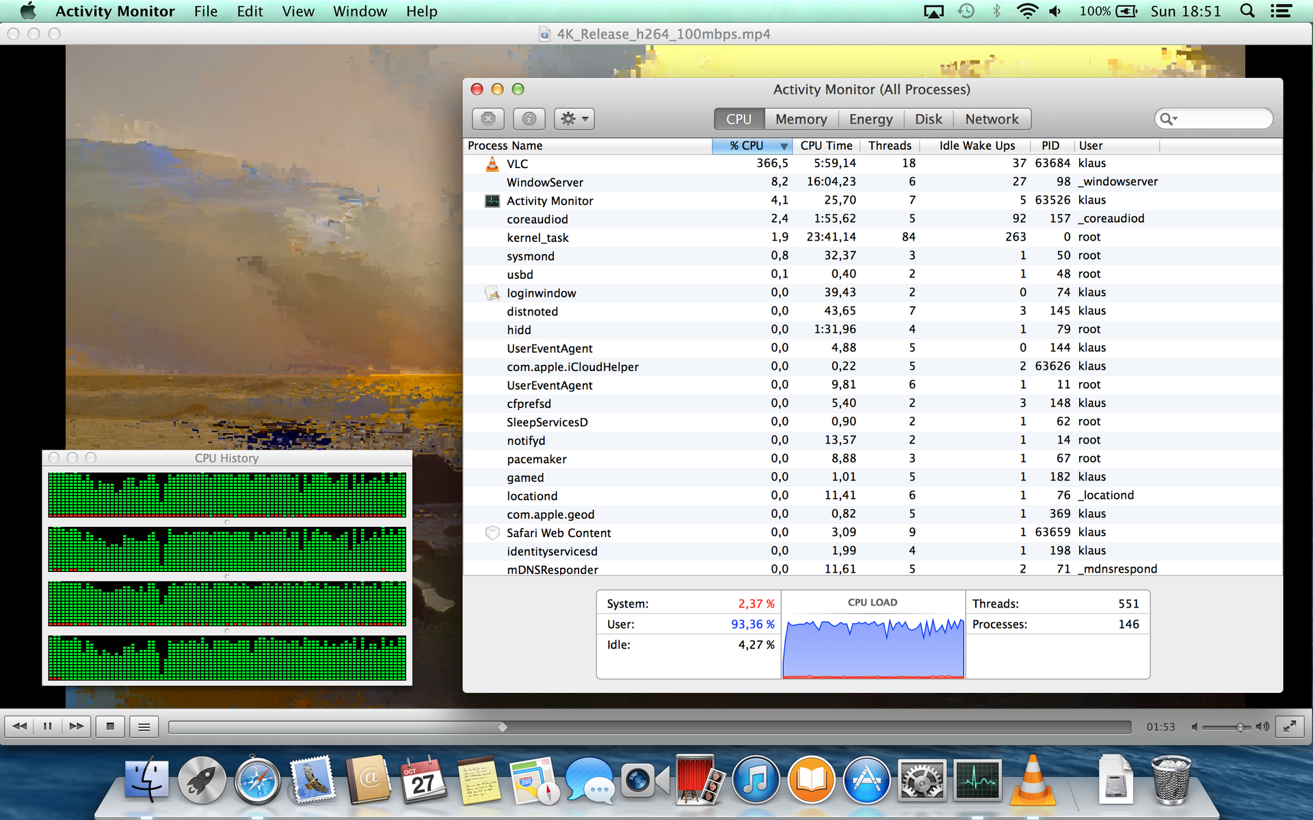1313x820 pixels.
Task: Switch to the Network tab
Action: pyautogui.click(x=992, y=119)
